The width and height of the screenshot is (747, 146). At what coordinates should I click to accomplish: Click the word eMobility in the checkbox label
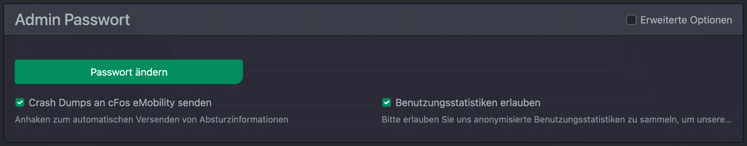153,103
